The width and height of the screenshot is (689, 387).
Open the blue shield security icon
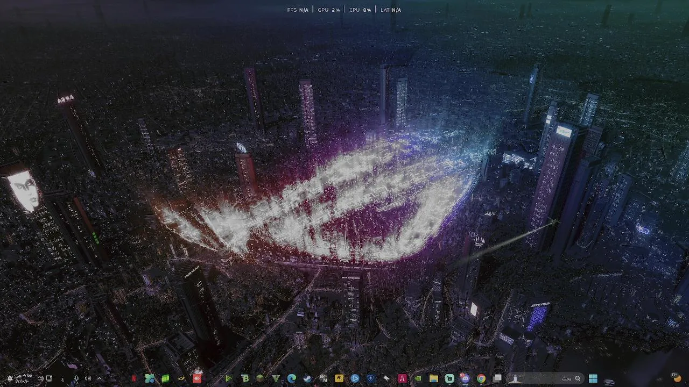[370, 378]
